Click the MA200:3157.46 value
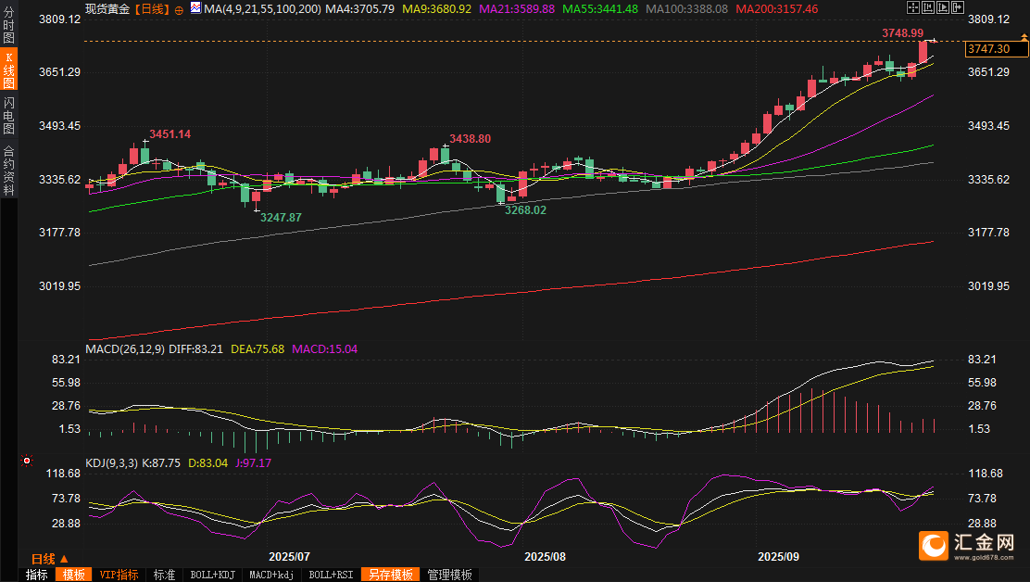The height and width of the screenshot is (582, 1030). pos(776,9)
